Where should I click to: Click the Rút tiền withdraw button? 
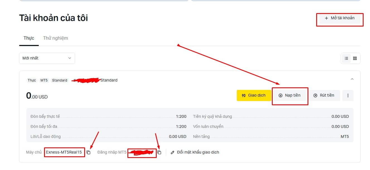coord(324,95)
